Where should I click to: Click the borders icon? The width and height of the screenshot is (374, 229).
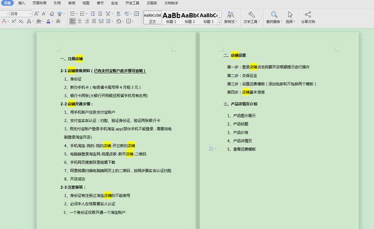pyautogui.click(x=129, y=21)
